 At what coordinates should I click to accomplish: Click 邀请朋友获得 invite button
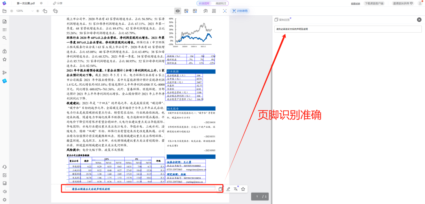point(403,3)
